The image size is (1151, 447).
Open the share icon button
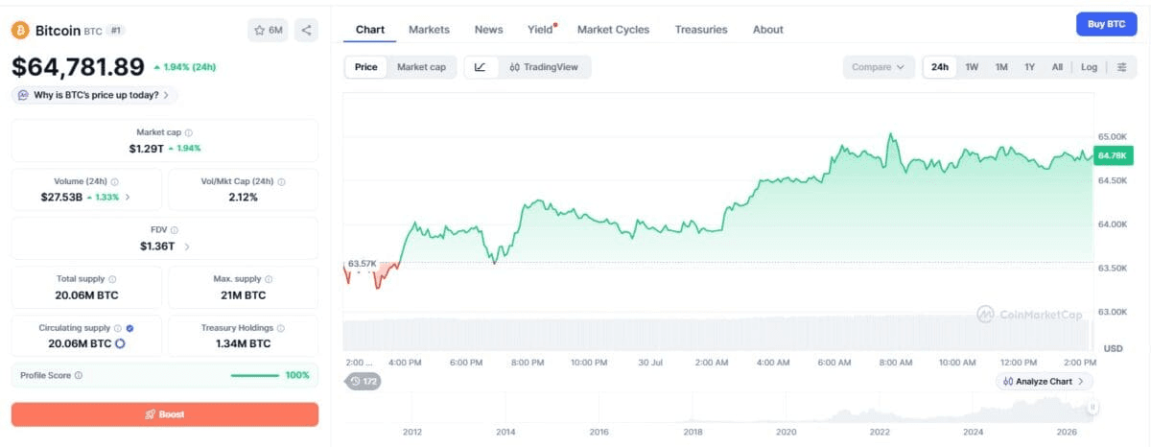(x=307, y=31)
